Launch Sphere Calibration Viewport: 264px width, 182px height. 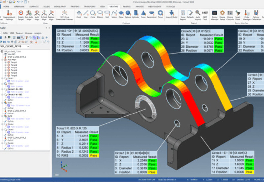[x=256, y=15]
